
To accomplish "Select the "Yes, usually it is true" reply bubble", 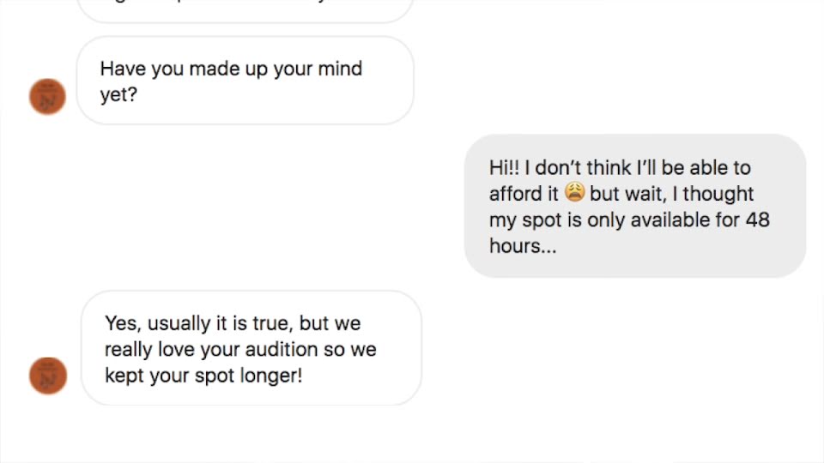I will [x=251, y=348].
